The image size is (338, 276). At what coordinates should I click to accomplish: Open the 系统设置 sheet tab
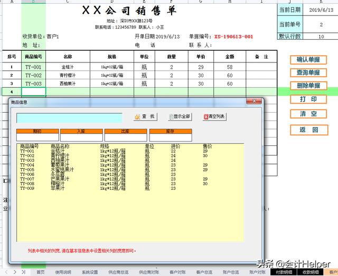coord(90,272)
